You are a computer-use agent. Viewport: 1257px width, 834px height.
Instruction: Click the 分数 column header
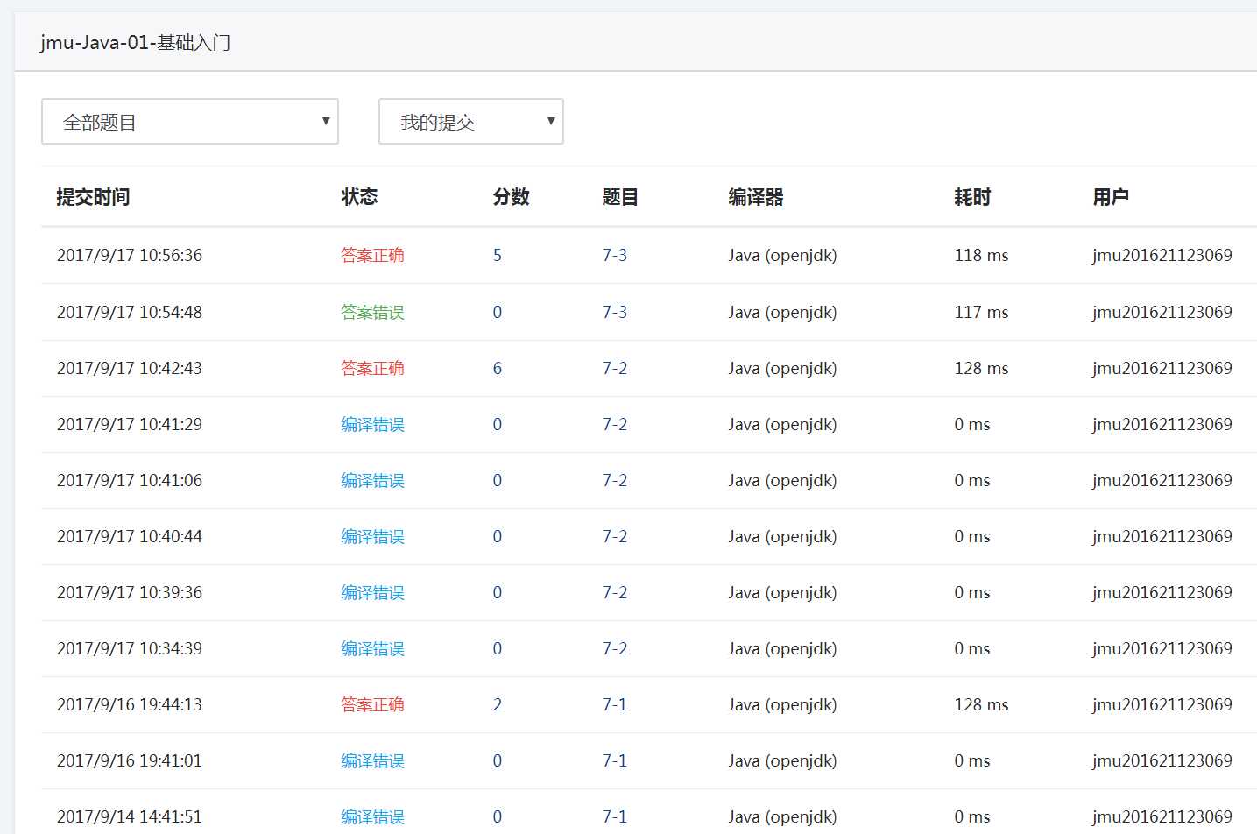tap(511, 197)
